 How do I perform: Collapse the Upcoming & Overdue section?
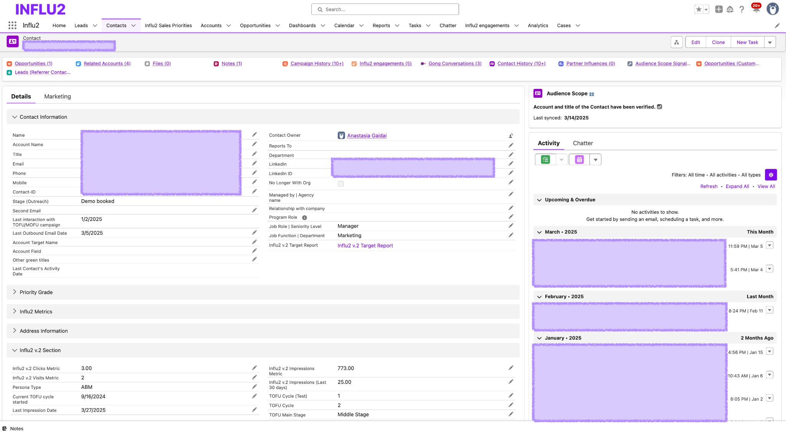click(x=539, y=200)
